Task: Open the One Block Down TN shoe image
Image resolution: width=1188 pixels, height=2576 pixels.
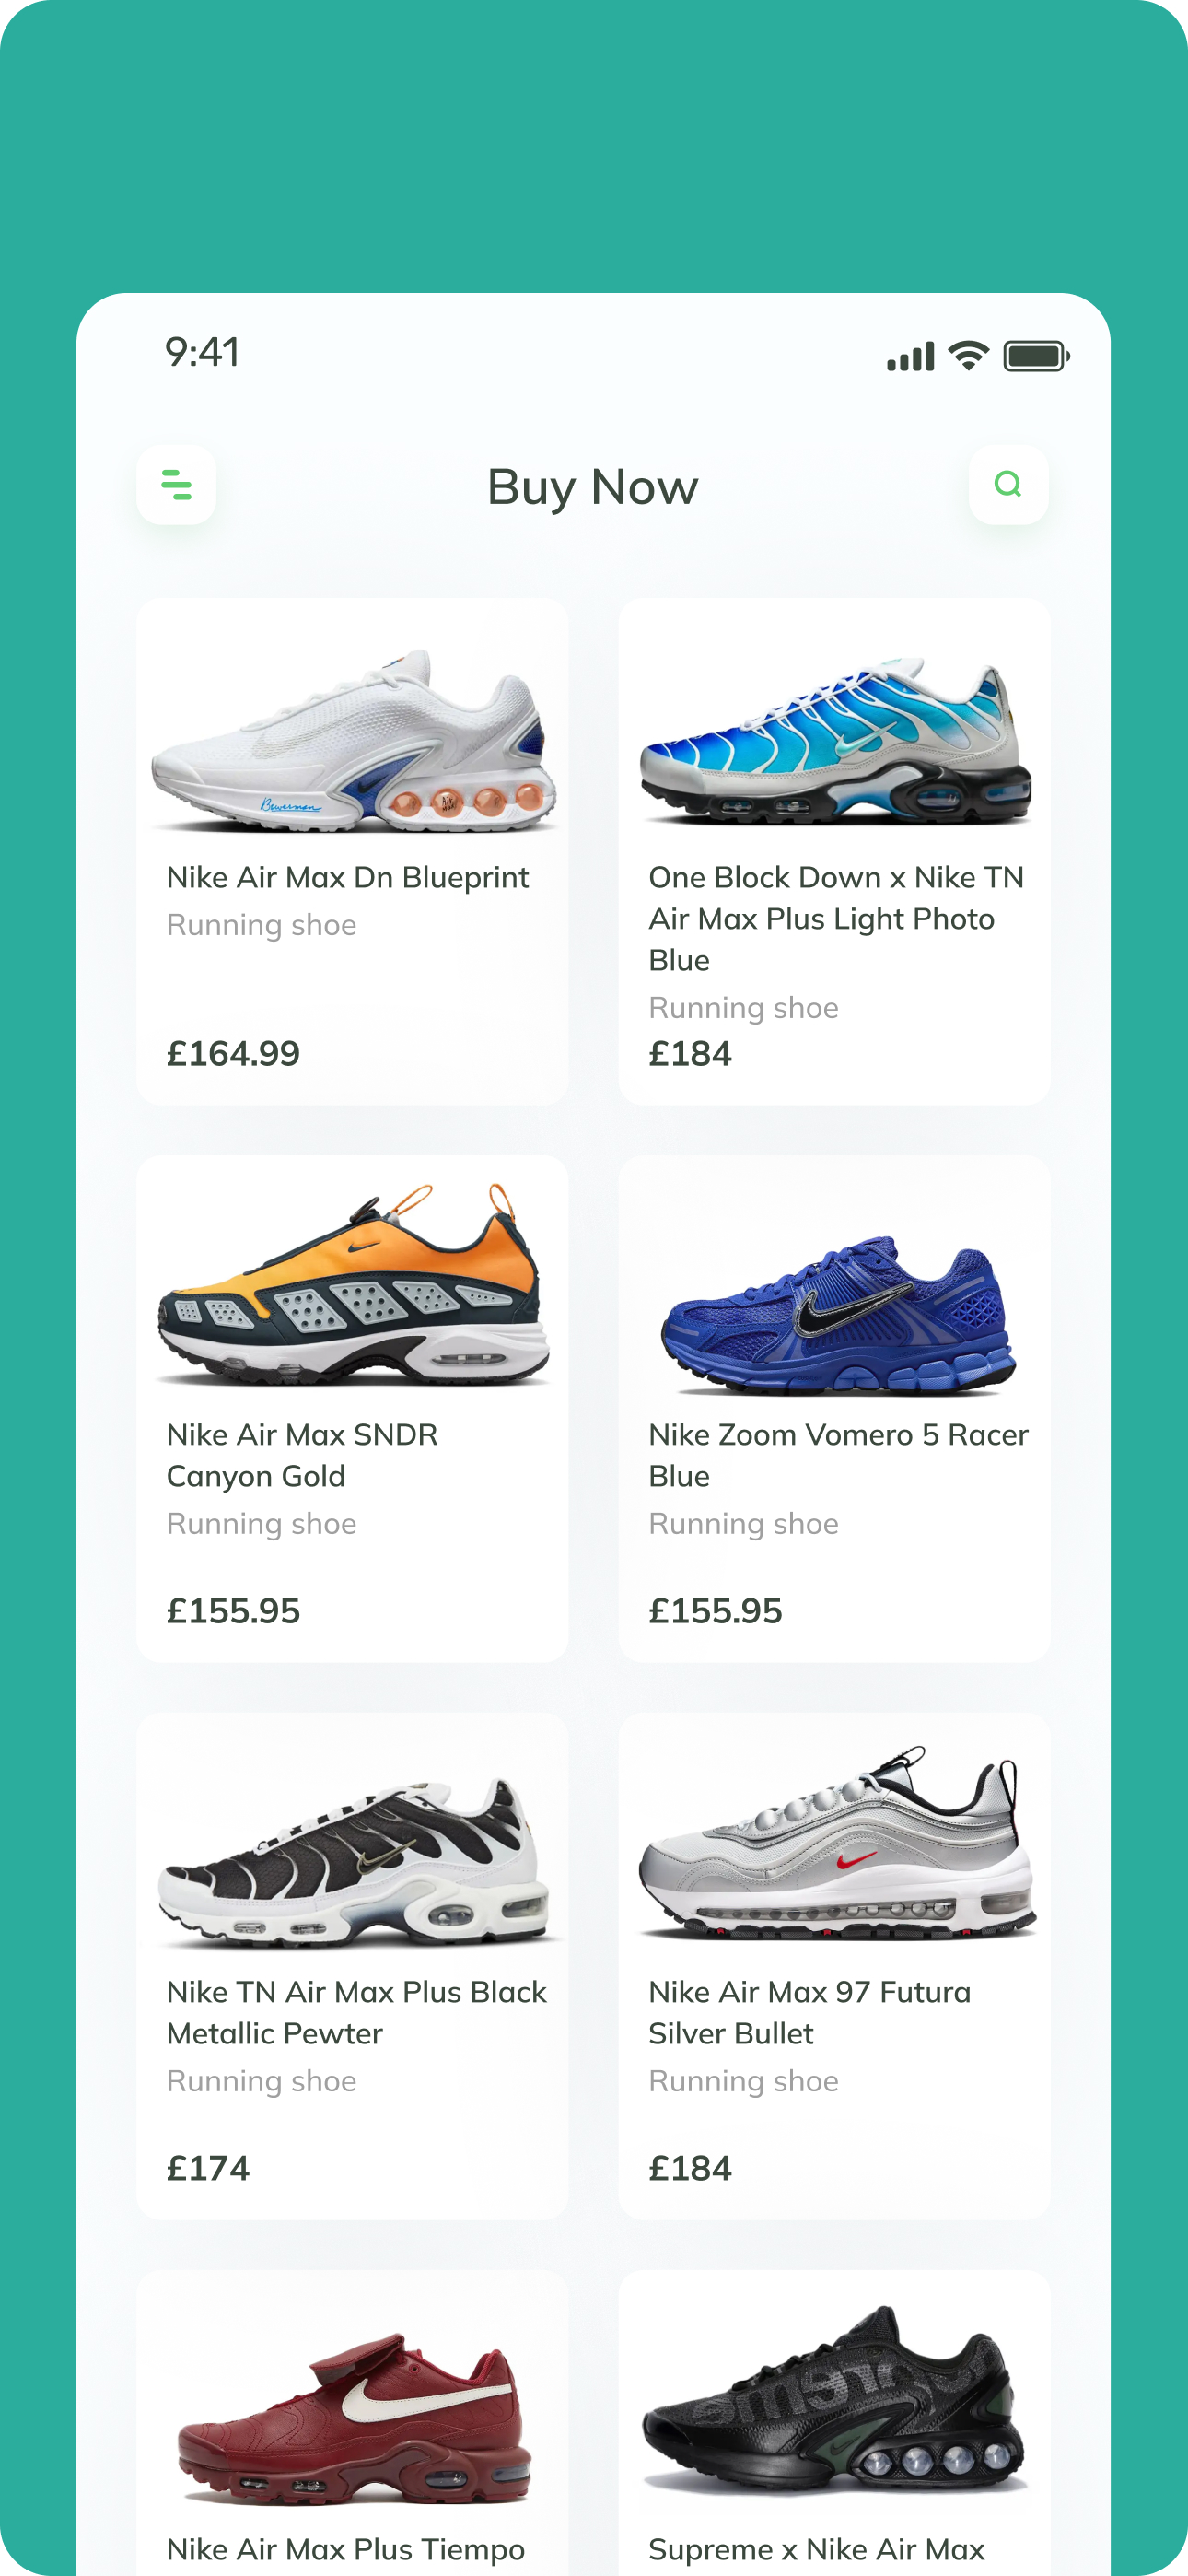Action: pyautogui.click(x=834, y=740)
